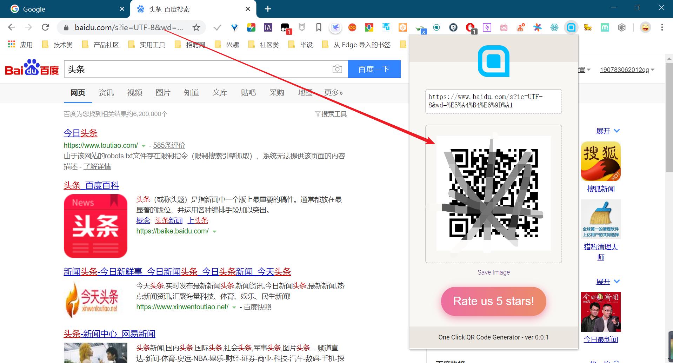Image resolution: width=673 pixels, height=363 pixels.
Task: Click the QR code URL text field
Action: [493, 101]
